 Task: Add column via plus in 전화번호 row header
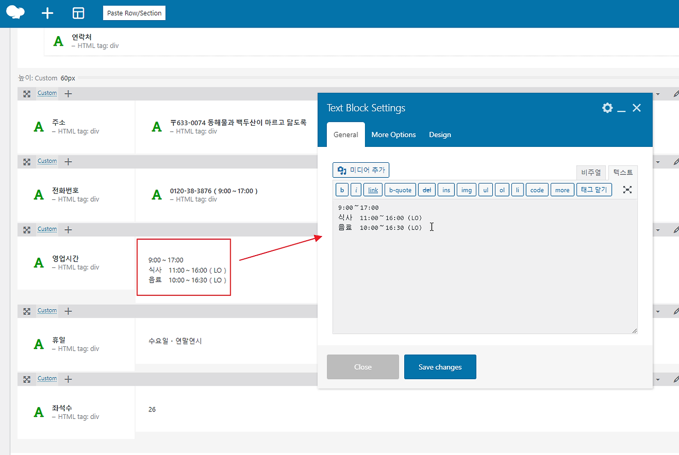point(68,162)
